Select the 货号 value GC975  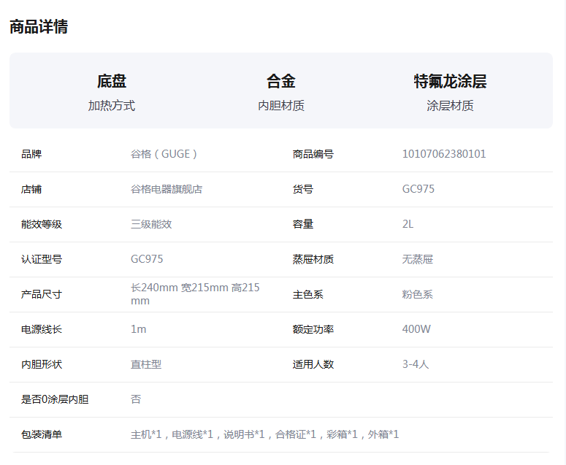click(418, 189)
